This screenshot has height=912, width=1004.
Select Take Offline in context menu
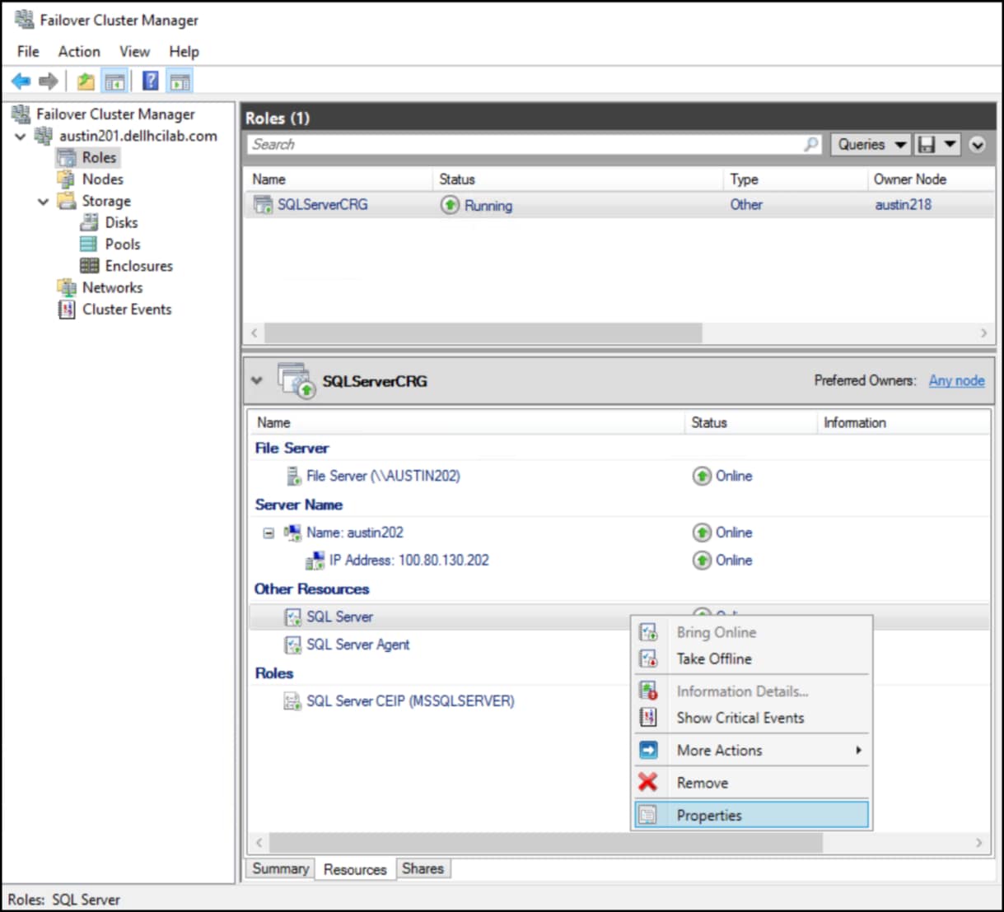pos(713,658)
